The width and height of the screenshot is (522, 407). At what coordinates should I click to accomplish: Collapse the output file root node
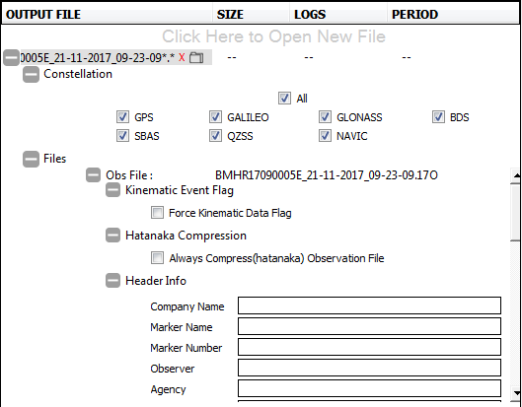pos(11,58)
